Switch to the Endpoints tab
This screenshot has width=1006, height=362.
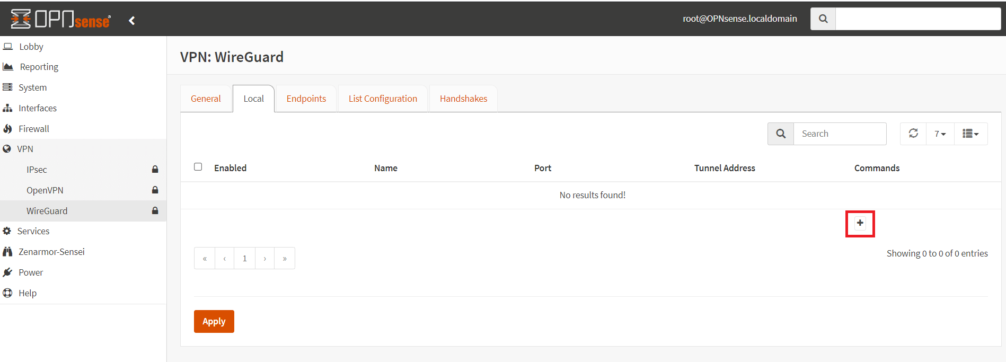point(306,99)
